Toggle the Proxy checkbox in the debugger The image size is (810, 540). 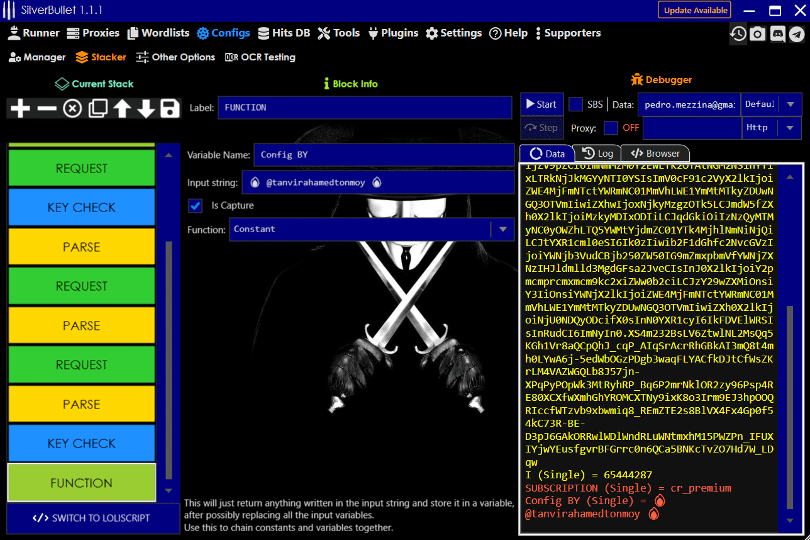click(611, 128)
